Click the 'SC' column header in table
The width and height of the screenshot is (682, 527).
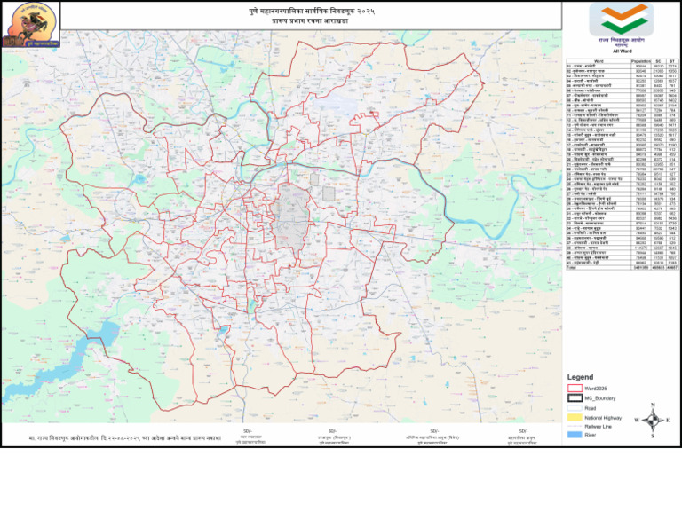pyautogui.click(x=658, y=61)
